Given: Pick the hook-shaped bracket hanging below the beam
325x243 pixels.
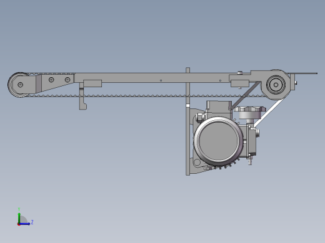Looking at the screenshot, I should tap(82, 99).
